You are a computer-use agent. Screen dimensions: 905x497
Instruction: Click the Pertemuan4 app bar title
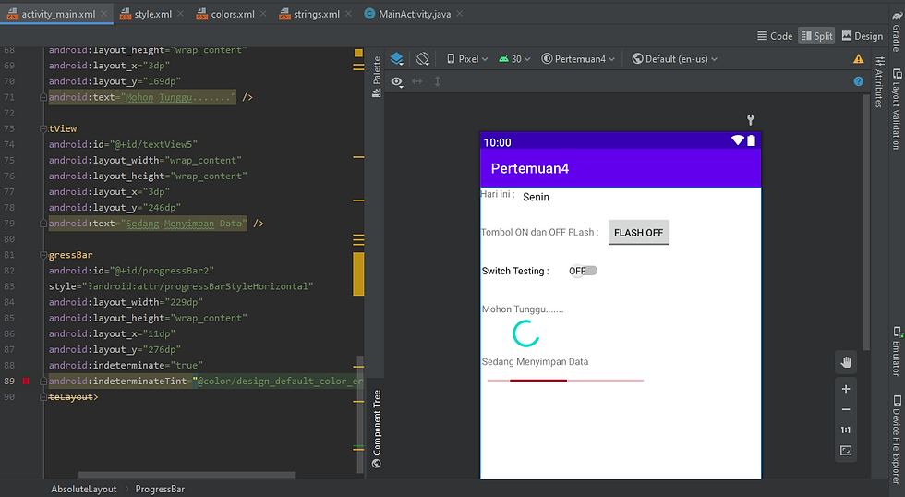530,168
